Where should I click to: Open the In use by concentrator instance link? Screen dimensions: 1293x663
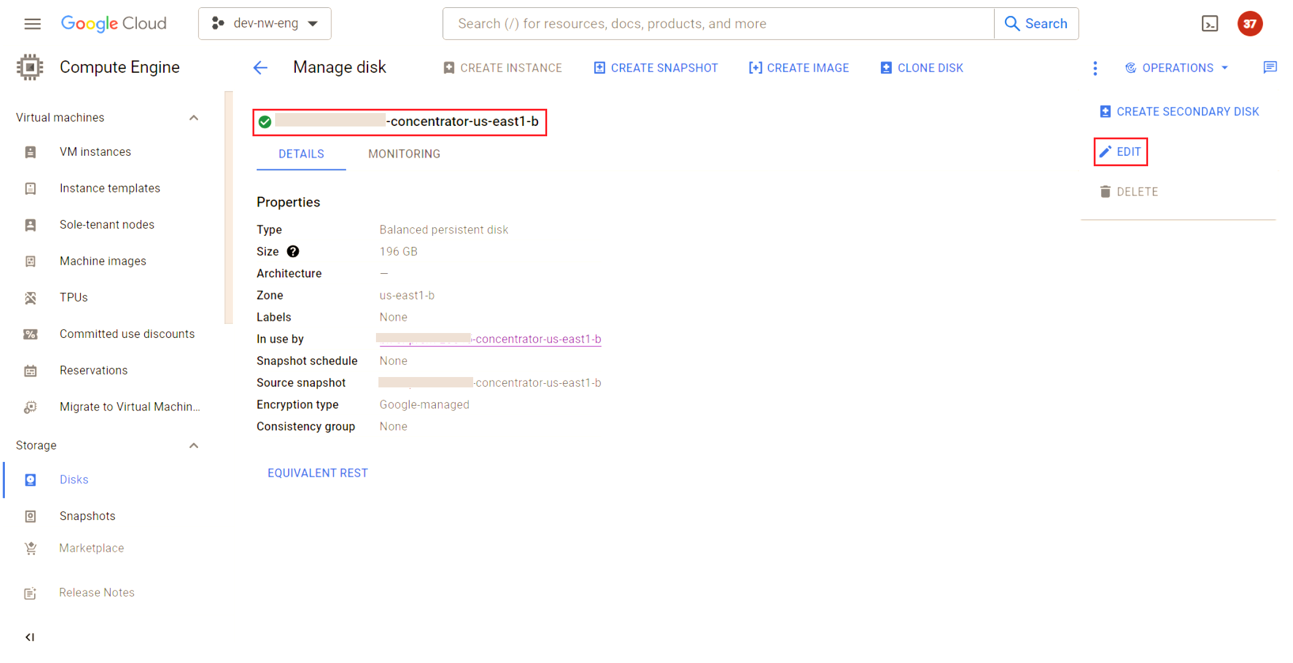pyautogui.click(x=537, y=339)
